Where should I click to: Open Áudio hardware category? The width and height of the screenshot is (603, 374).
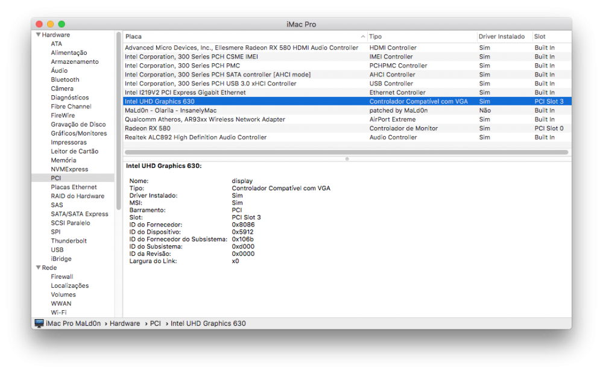(59, 70)
